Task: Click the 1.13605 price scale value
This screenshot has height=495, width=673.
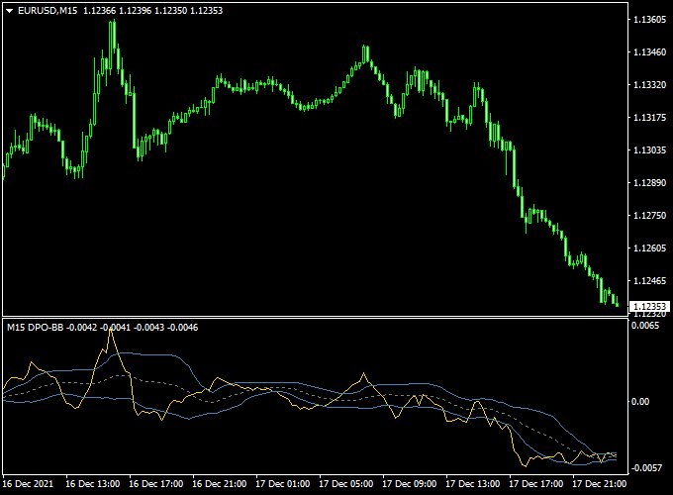Action: [x=650, y=20]
